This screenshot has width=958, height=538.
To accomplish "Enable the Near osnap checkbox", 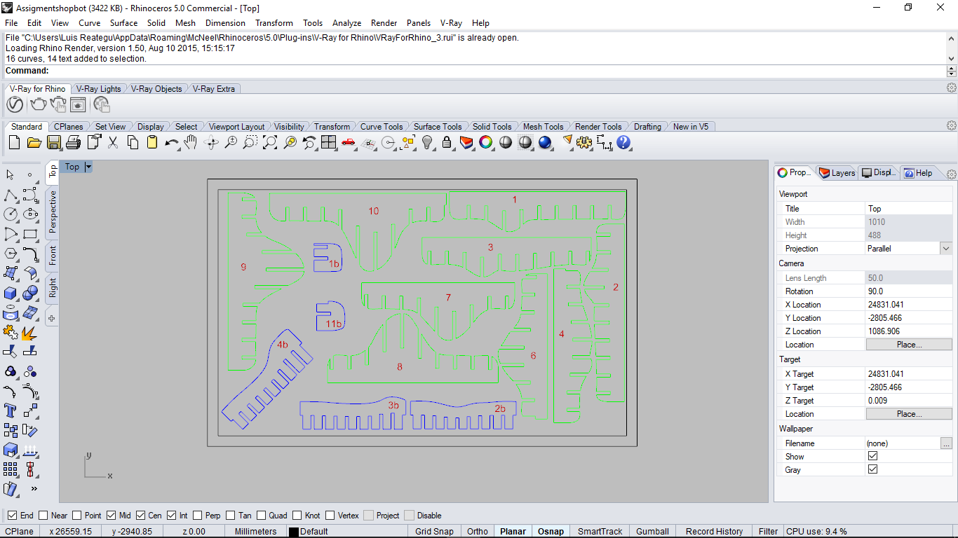I will pyautogui.click(x=43, y=516).
